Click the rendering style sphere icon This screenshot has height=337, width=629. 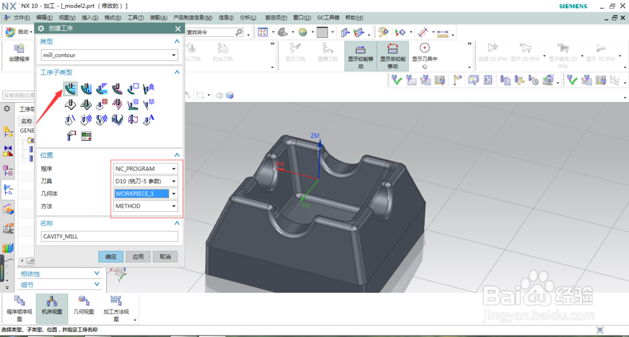point(303,32)
